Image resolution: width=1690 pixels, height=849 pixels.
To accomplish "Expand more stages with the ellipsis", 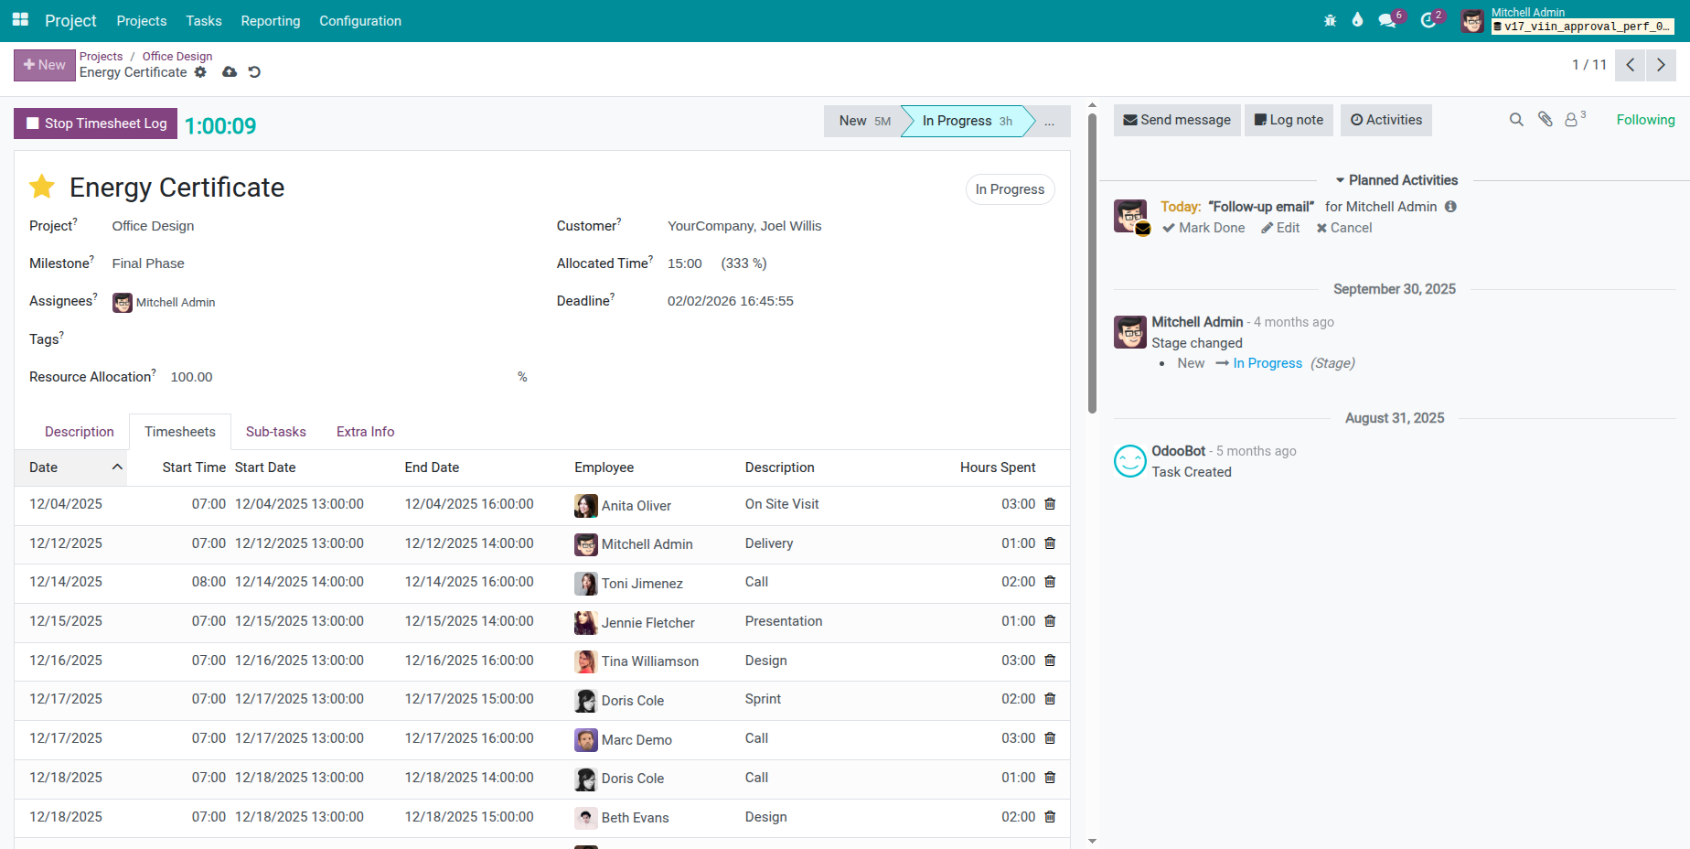I will [x=1049, y=121].
